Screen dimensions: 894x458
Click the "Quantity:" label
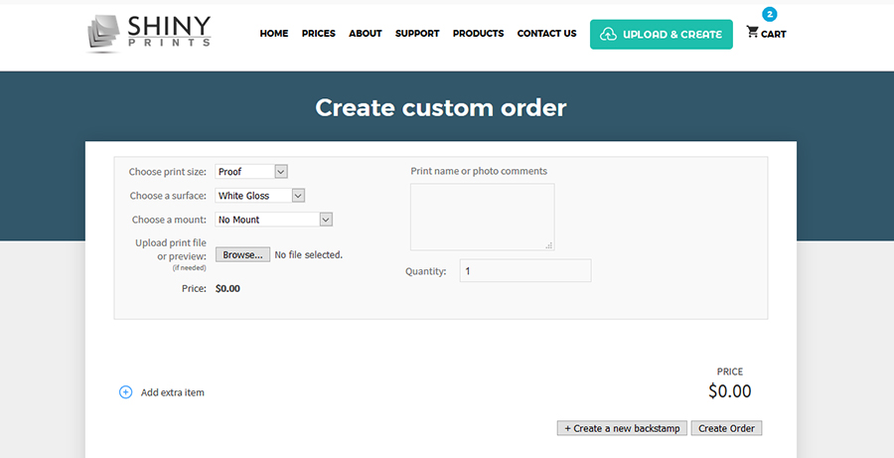click(426, 271)
